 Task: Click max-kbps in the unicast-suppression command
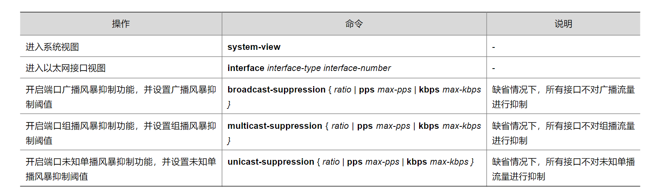click(449, 162)
